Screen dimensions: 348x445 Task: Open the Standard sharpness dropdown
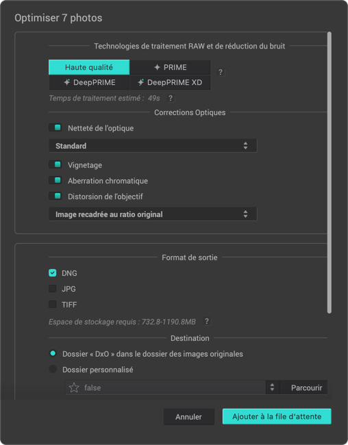point(153,146)
